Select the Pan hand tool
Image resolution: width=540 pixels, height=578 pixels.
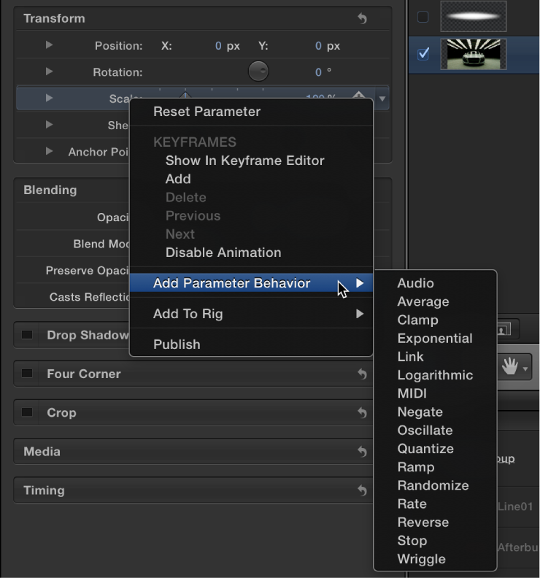click(x=510, y=367)
